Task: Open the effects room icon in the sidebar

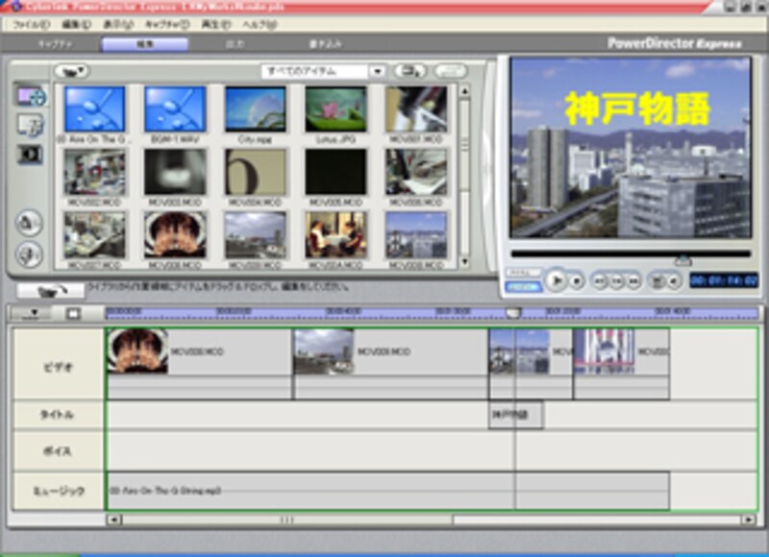Action: [x=30, y=155]
